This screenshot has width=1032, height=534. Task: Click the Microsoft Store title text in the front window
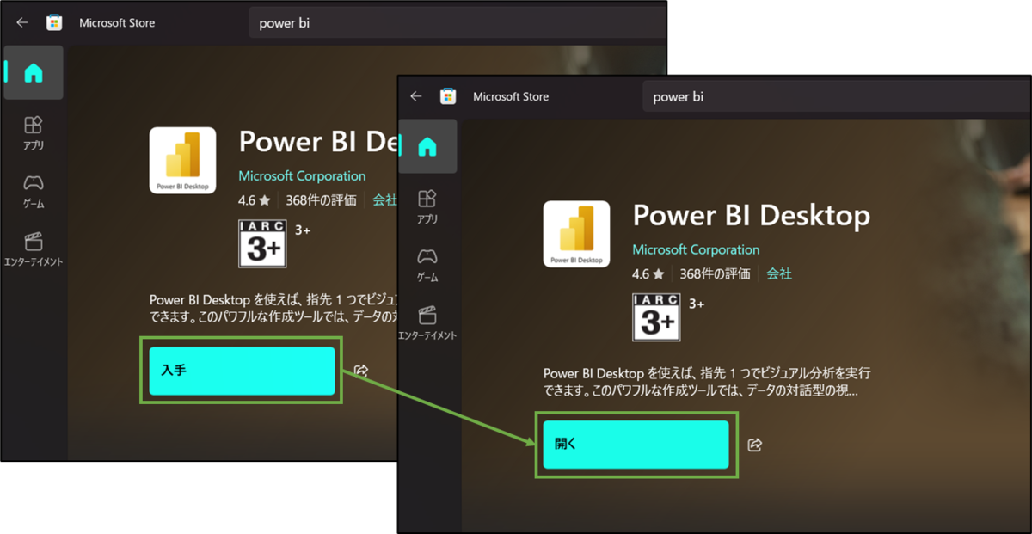pos(511,96)
